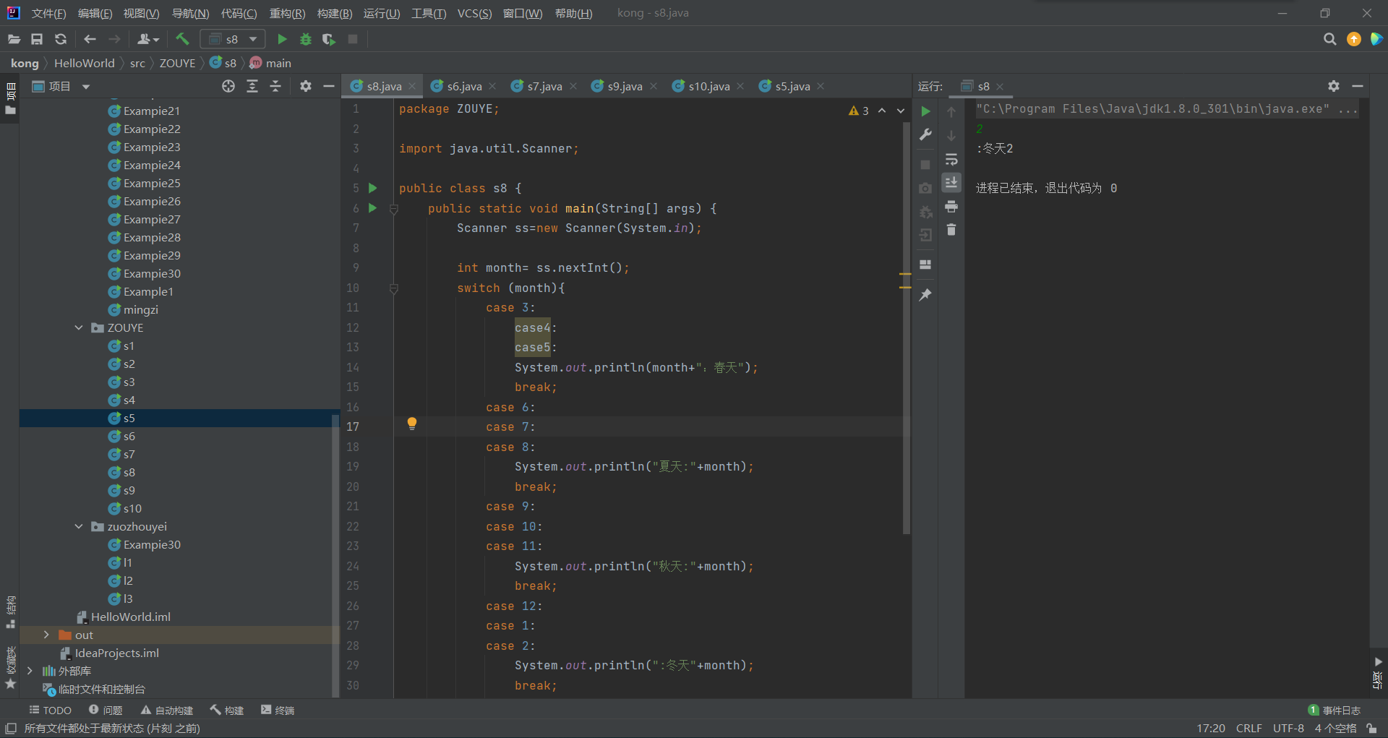
Task: Switch to the s9.java editor tab
Action: coord(624,86)
